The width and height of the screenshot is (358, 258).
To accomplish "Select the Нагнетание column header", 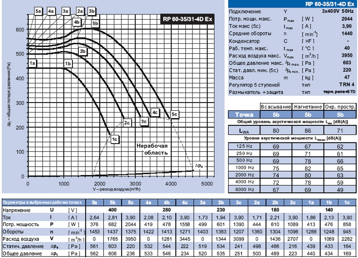I will click(308, 107).
